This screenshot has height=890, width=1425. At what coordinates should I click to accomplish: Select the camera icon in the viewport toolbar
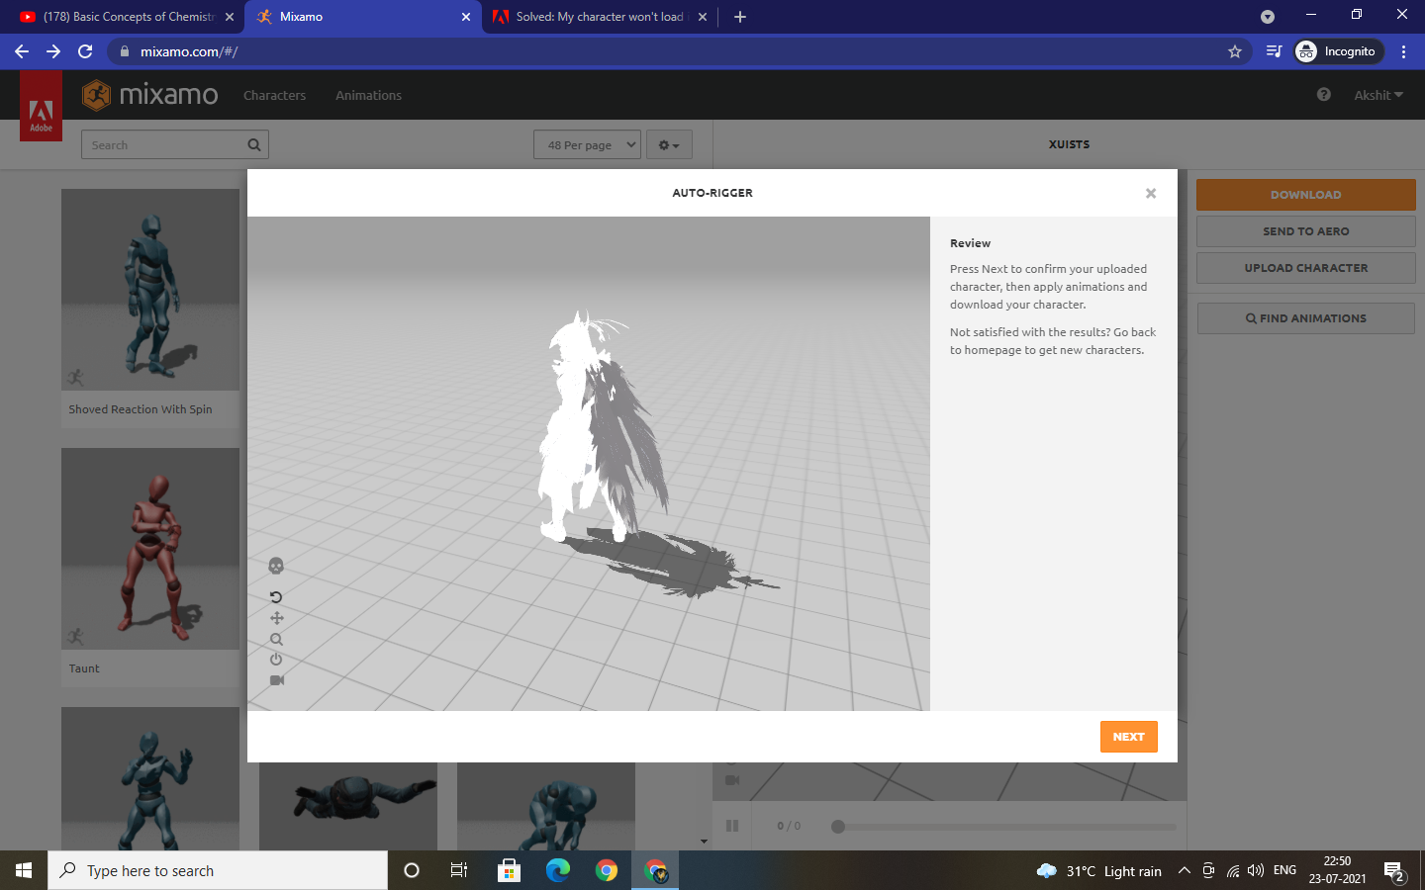276,680
